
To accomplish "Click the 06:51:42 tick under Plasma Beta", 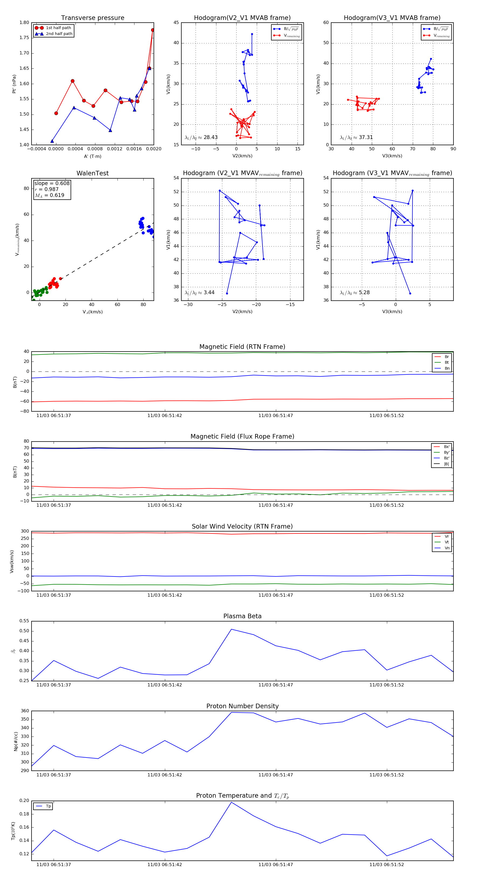I will [165, 685].
